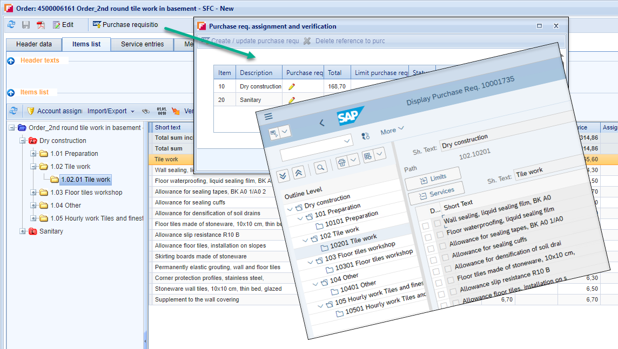This screenshot has width=618, height=349.
Task: Click the magnifier search icon in SAP outline
Action: click(321, 168)
